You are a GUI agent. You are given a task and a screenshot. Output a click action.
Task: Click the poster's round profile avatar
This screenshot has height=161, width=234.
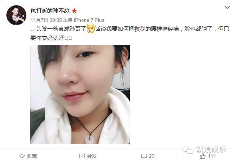tap(16, 15)
